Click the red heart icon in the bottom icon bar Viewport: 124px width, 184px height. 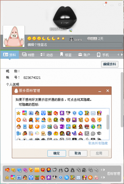click(7, 170)
